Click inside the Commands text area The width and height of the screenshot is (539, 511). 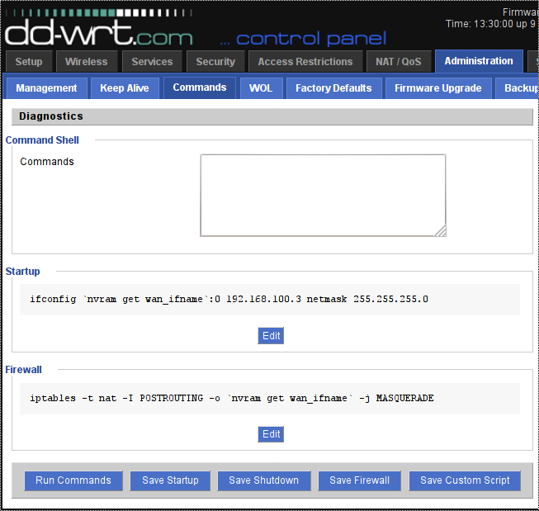click(x=323, y=196)
